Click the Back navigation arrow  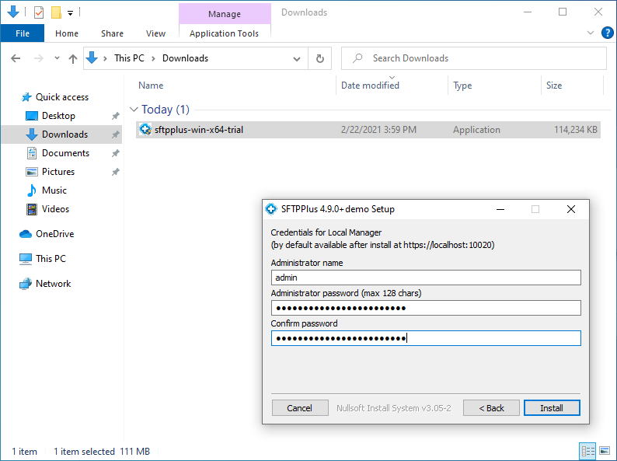pyautogui.click(x=16, y=58)
